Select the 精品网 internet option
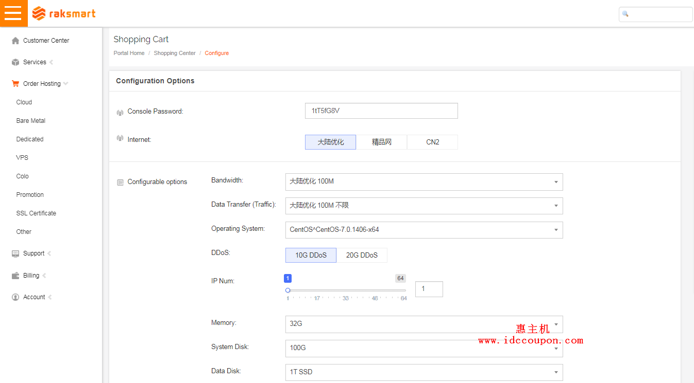This screenshot has height=383, width=694. (x=381, y=142)
